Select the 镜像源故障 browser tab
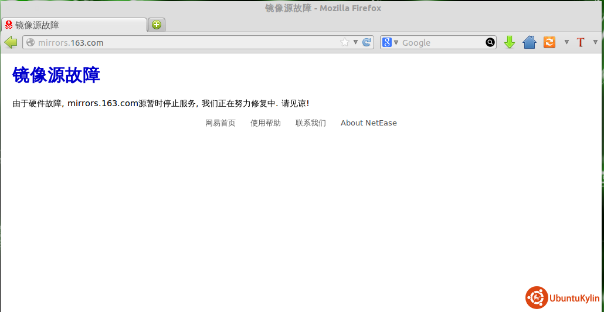 tap(73, 25)
